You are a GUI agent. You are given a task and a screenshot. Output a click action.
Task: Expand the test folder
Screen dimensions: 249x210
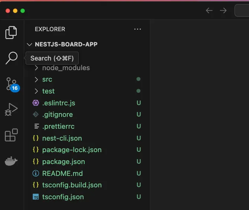coord(48,91)
